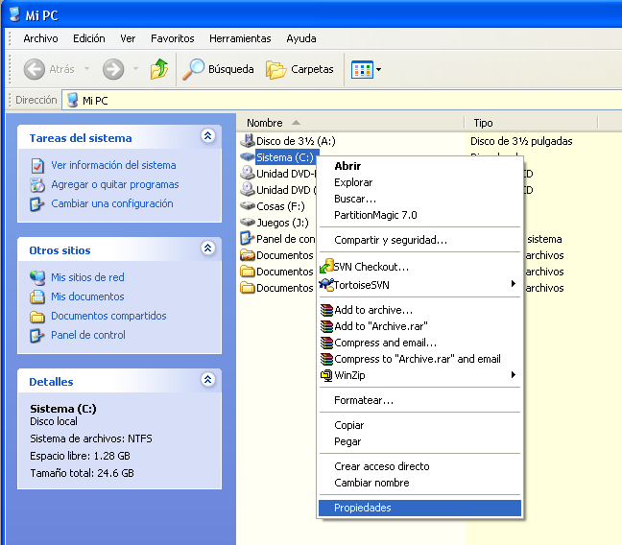
Task: Sort by the Nombre column header
Action: point(349,123)
